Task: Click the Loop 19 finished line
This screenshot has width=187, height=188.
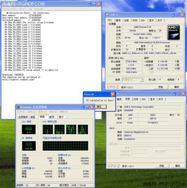Action: coord(23,67)
